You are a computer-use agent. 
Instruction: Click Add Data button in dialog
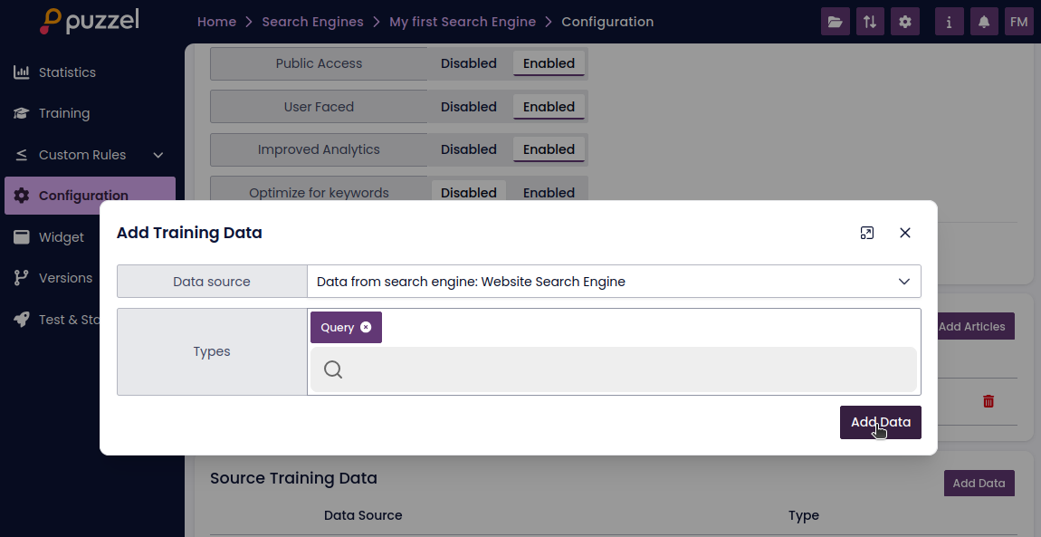(x=880, y=422)
